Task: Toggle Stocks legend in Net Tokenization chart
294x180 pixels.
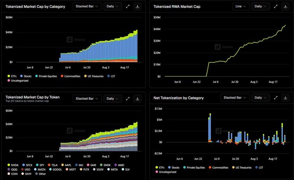Action: tap(174, 167)
